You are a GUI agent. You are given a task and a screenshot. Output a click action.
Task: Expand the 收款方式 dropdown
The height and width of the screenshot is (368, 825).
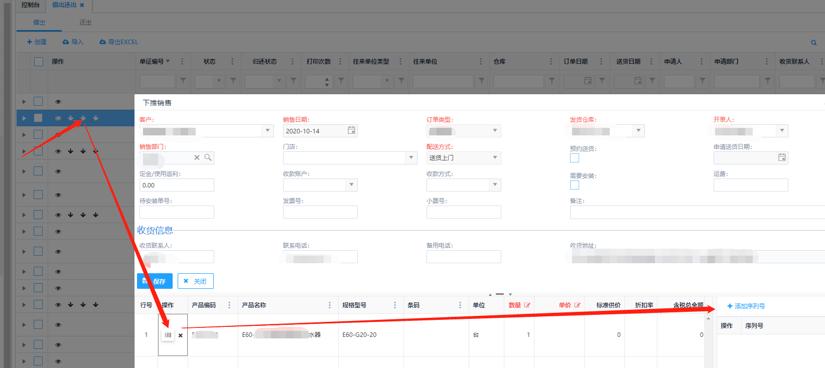[495, 185]
